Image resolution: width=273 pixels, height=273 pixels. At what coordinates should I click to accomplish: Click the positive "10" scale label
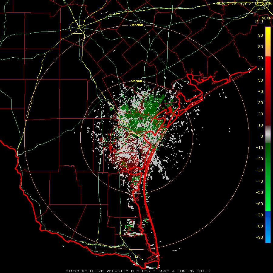click(x=261, y=125)
